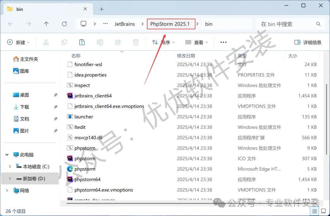The height and width of the screenshot is (216, 330).
Task: Sort by Type (类型) column header
Action: [242, 56]
